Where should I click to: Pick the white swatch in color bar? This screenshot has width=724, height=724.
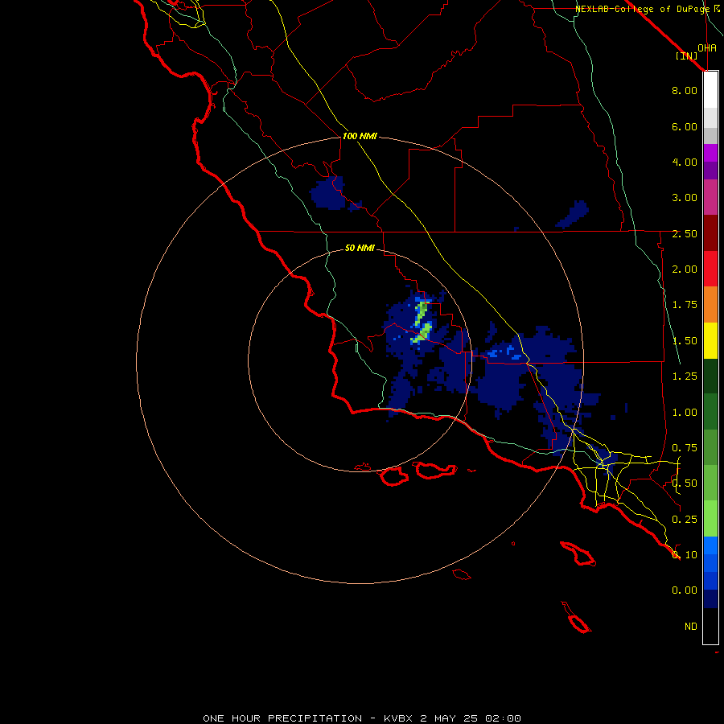tap(710, 90)
